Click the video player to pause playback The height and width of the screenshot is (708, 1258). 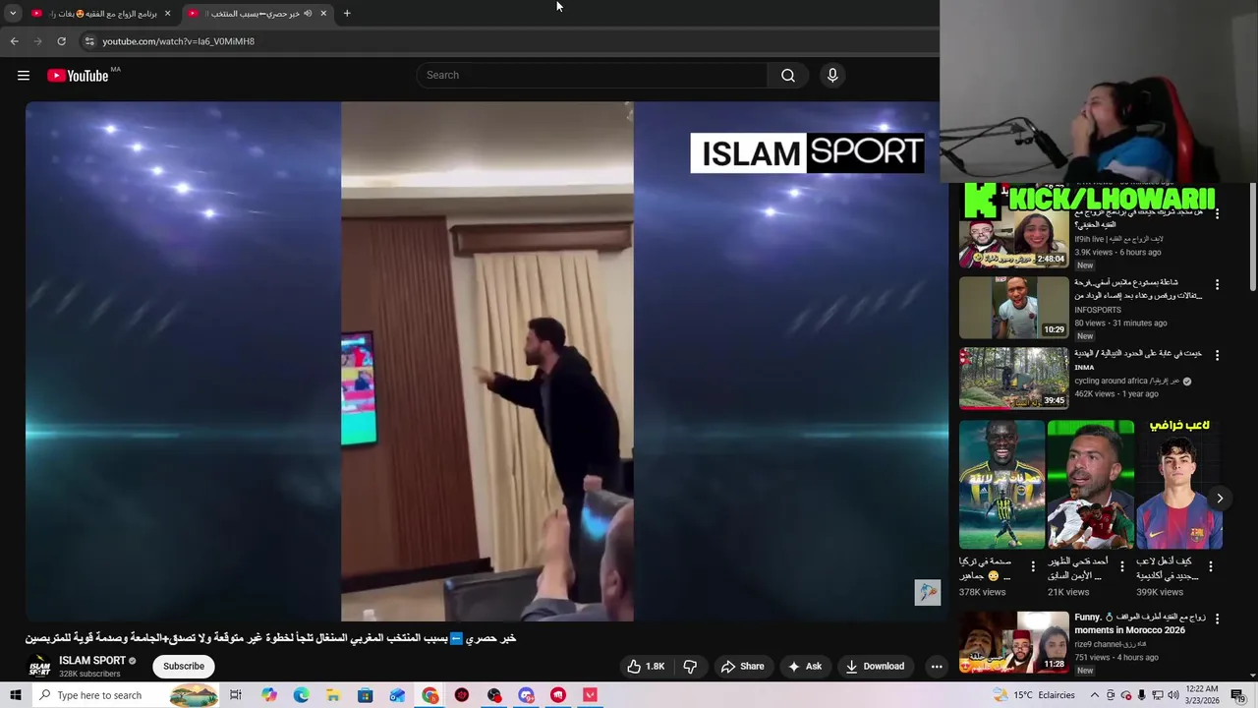[x=486, y=362]
